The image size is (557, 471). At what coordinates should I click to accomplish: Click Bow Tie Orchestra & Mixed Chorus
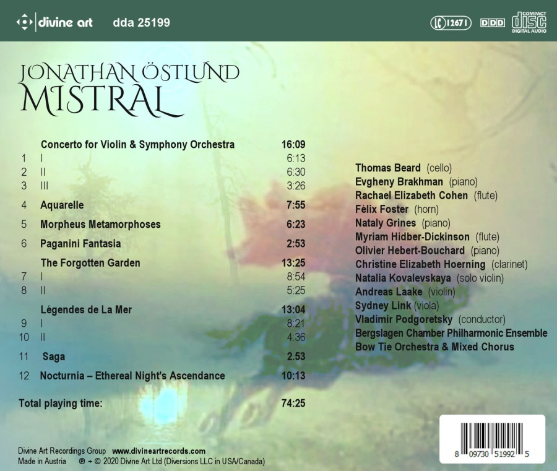pyautogui.click(x=435, y=347)
